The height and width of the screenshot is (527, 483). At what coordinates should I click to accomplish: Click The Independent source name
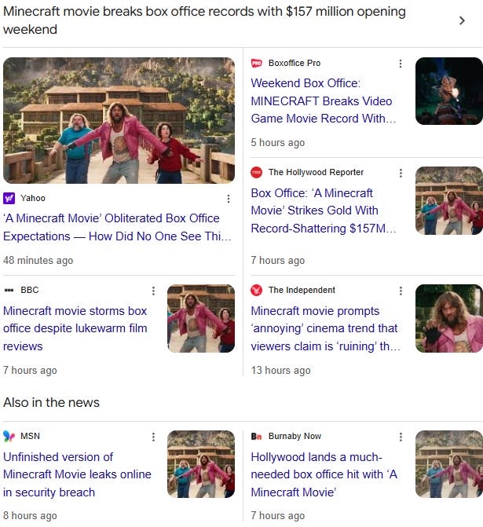(x=302, y=290)
